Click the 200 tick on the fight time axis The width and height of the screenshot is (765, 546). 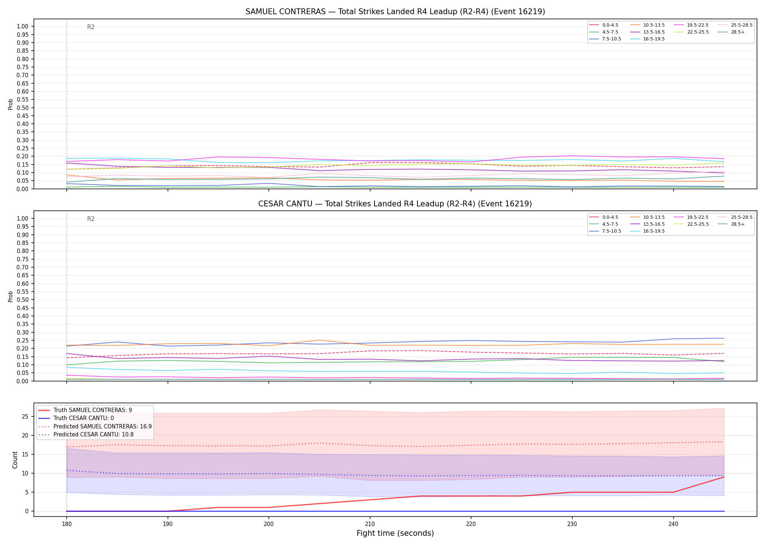269,524
